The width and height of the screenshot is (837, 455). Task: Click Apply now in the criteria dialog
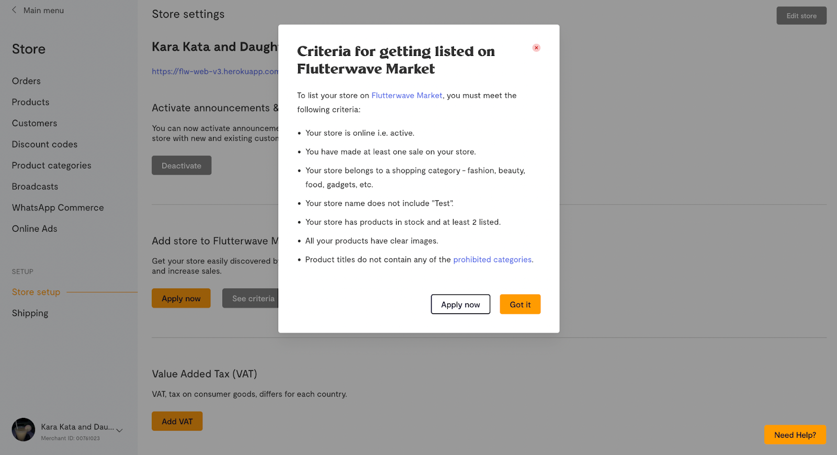pyautogui.click(x=460, y=304)
